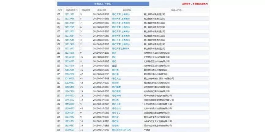265x132 pixels.
Task: Click trademark name 易行丁丁
Action: (116, 112)
